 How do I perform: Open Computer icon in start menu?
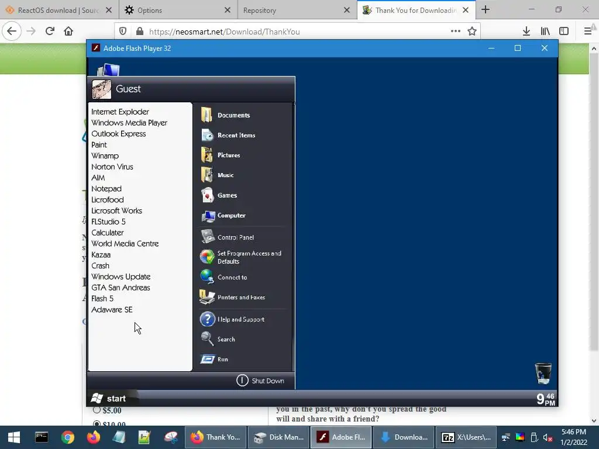[208, 216]
